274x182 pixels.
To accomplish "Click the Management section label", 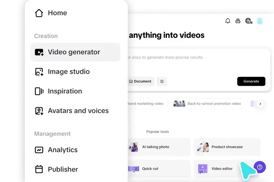I will pyautogui.click(x=52, y=134).
